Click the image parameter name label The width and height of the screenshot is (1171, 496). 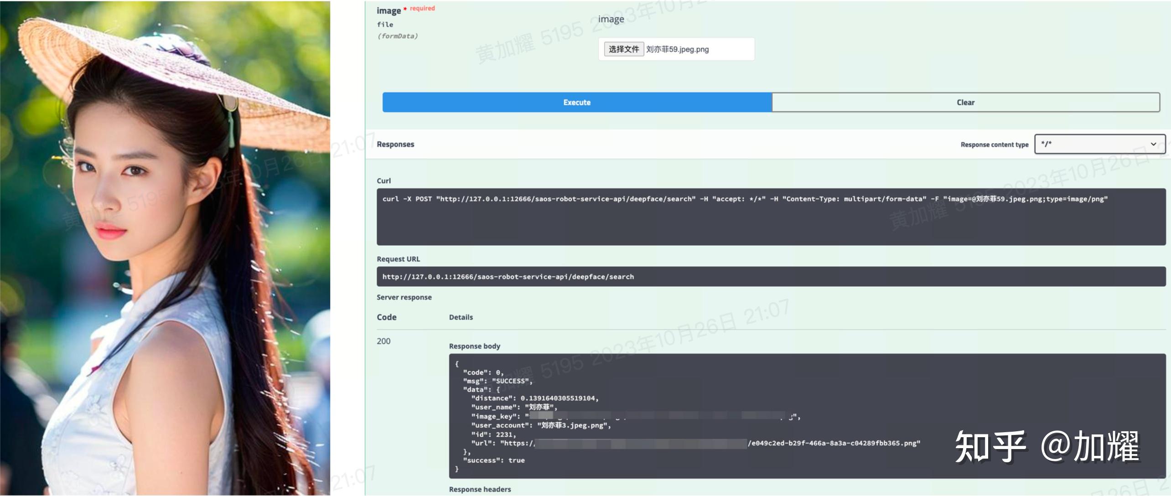tap(388, 11)
